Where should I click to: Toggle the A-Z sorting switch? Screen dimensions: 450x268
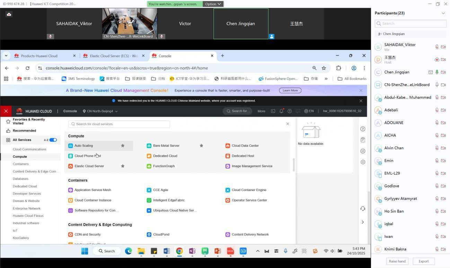click(53, 140)
